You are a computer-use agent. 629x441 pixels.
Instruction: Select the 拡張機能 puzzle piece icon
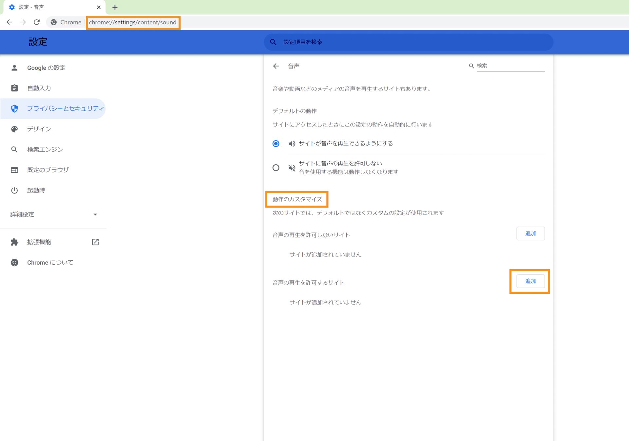(14, 242)
